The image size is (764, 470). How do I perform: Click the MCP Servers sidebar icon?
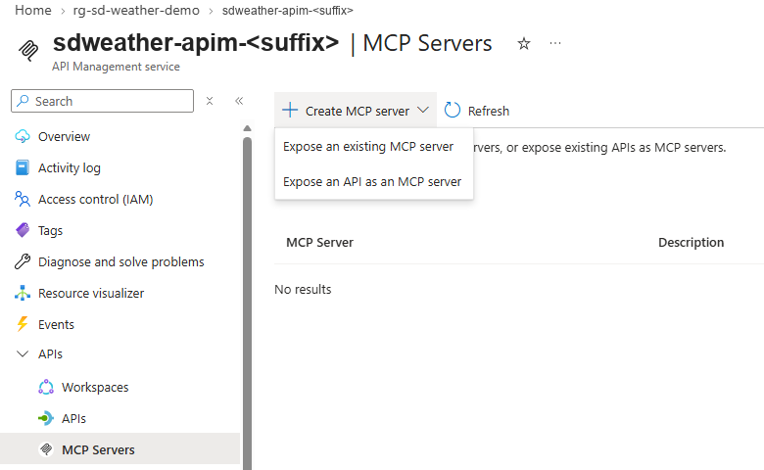tap(46, 449)
